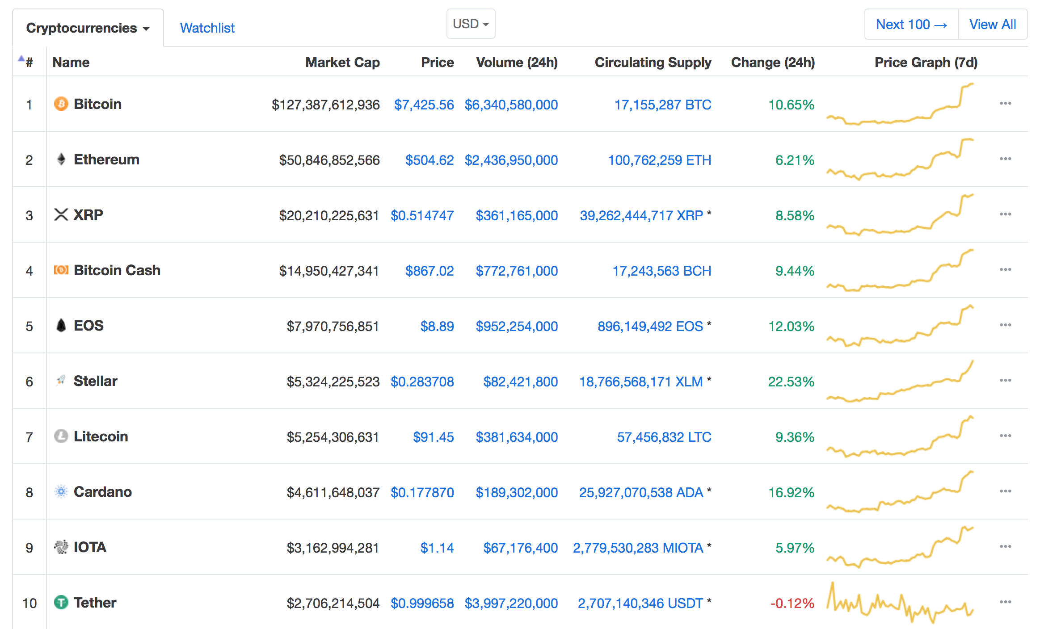
Task: Expand the Cryptocurrencies dropdown tab
Action: (x=88, y=28)
